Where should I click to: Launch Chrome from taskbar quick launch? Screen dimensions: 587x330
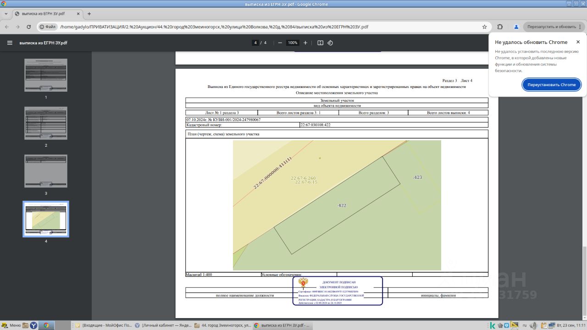(46, 325)
